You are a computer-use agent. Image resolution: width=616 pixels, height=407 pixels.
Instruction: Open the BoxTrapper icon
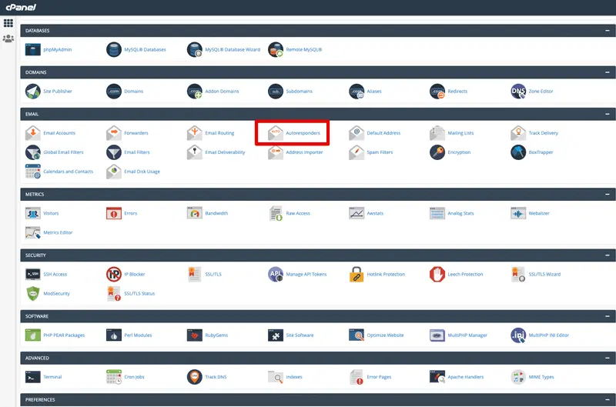(x=518, y=152)
